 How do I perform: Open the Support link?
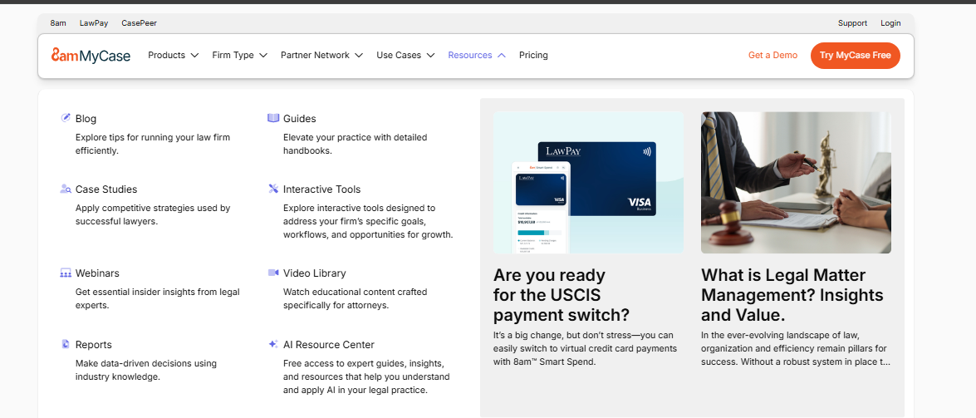coord(852,23)
